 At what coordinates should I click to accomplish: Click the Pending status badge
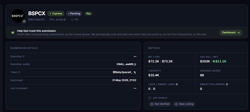pos(74,14)
